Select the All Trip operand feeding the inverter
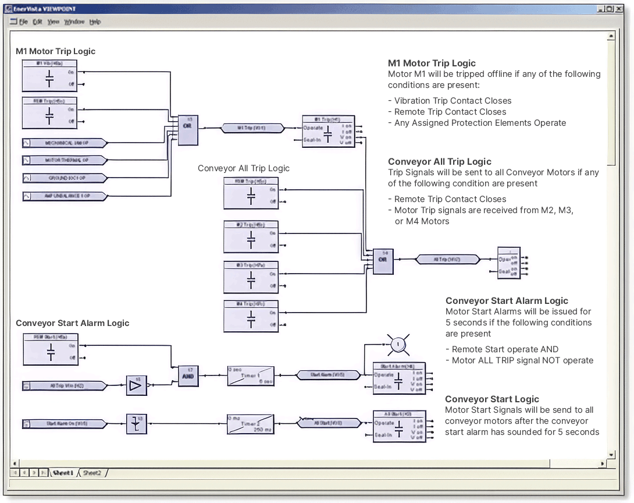Image resolution: width=634 pixels, height=503 pixels. pyautogui.click(x=65, y=386)
